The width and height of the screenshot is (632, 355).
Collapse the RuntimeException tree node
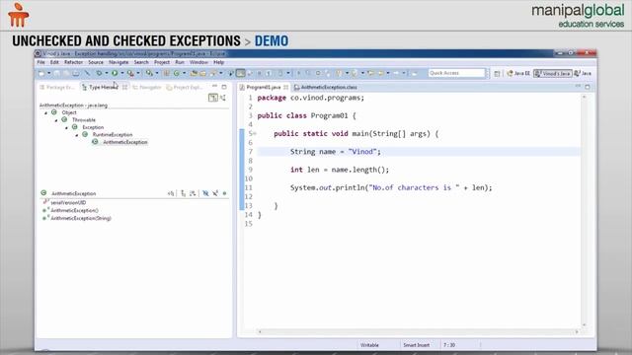coord(77,135)
